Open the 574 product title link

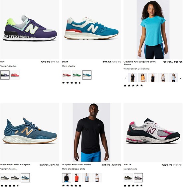[2, 62]
